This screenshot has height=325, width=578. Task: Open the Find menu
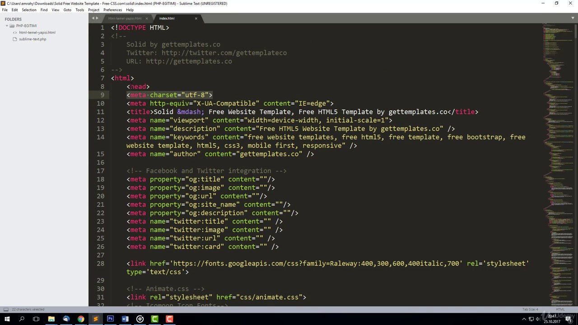44,10
